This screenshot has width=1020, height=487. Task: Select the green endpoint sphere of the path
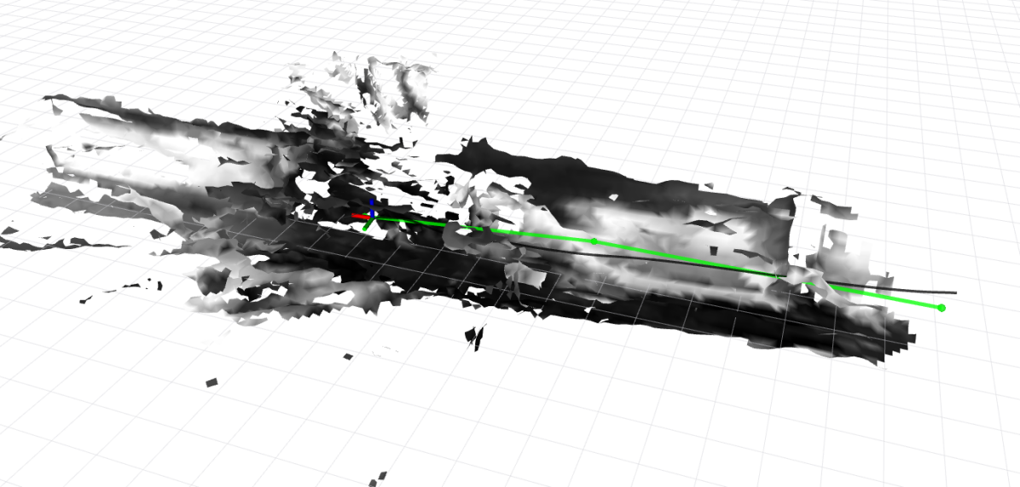(x=942, y=308)
